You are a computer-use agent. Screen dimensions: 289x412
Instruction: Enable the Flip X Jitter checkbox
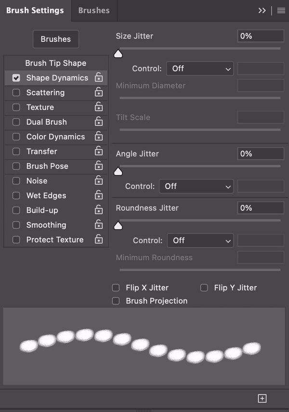pyautogui.click(x=116, y=288)
